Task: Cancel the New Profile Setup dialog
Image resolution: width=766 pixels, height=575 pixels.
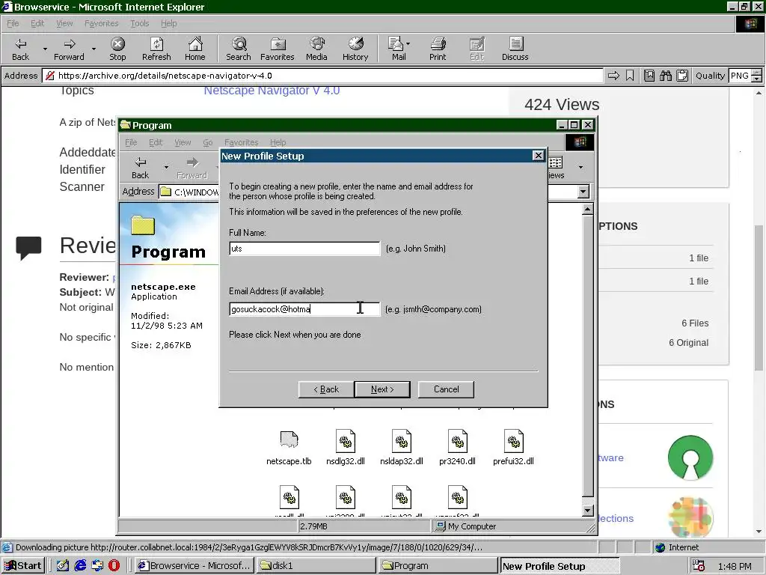Action: (x=446, y=389)
